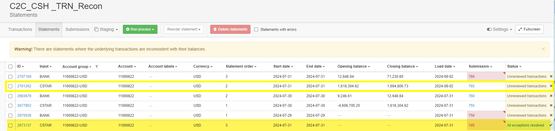
Task: Check the box for statement 2707104
Action: pyautogui.click(x=11, y=77)
